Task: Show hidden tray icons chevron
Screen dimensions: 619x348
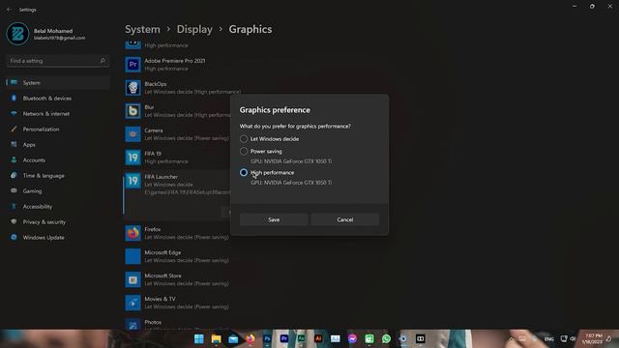Action: click(512, 339)
